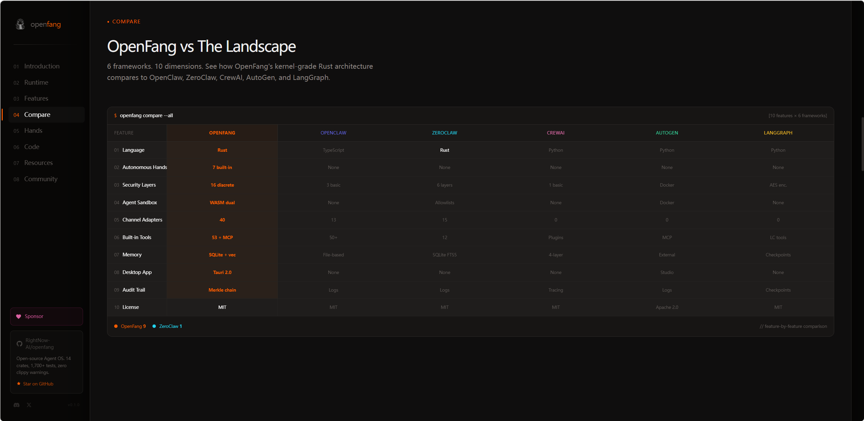Click the v0.1.0 version label
The width and height of the screenshot is (864, 421).
tap(74, 405)
